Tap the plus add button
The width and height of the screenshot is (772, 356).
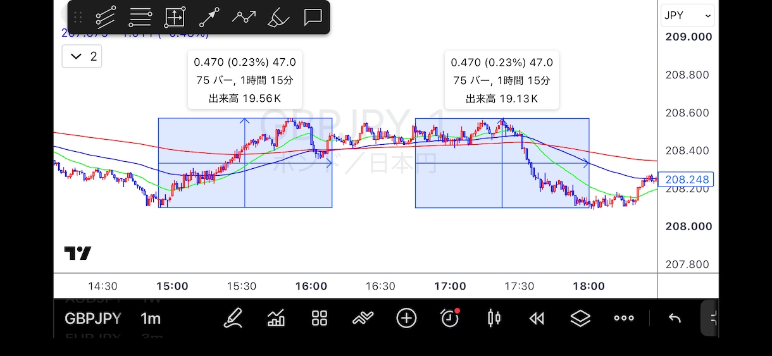click(x=406, y=318)
